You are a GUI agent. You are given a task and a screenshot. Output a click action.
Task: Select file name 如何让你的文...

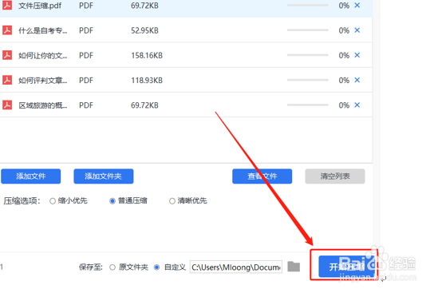(x=43, y=56)
